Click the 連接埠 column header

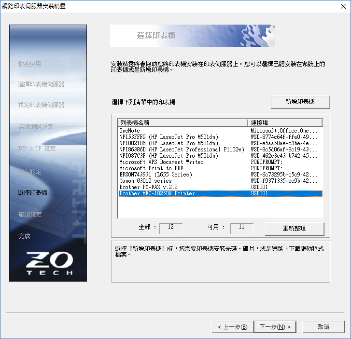(x=285, y=123)
